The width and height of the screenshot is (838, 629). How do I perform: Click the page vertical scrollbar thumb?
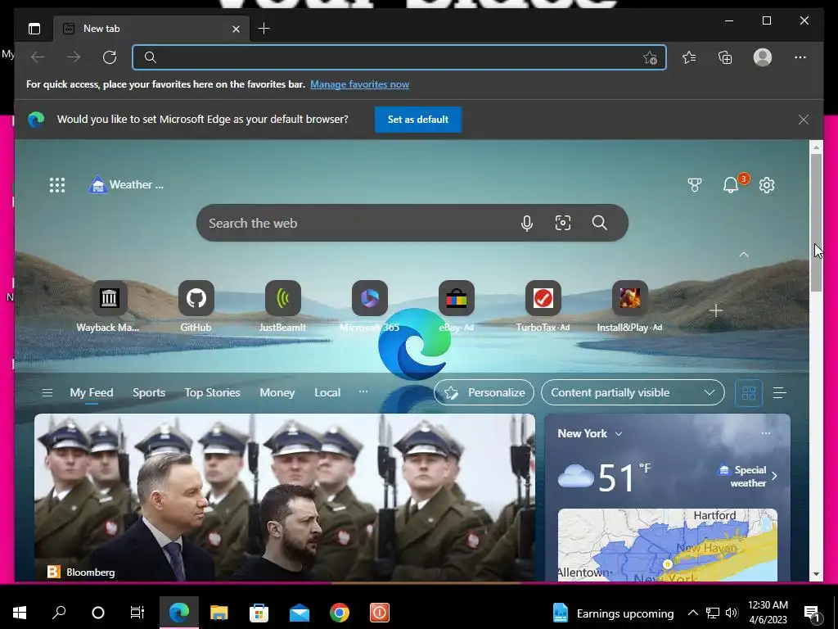816,222
